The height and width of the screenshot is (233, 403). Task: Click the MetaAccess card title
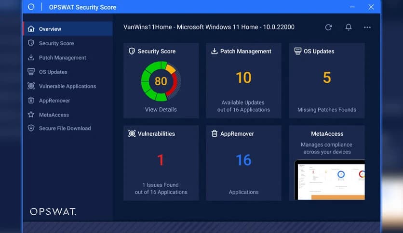pos(327,134)
